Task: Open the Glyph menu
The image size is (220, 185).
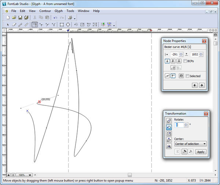Action: pyautogui.click(x=59, y=11)
